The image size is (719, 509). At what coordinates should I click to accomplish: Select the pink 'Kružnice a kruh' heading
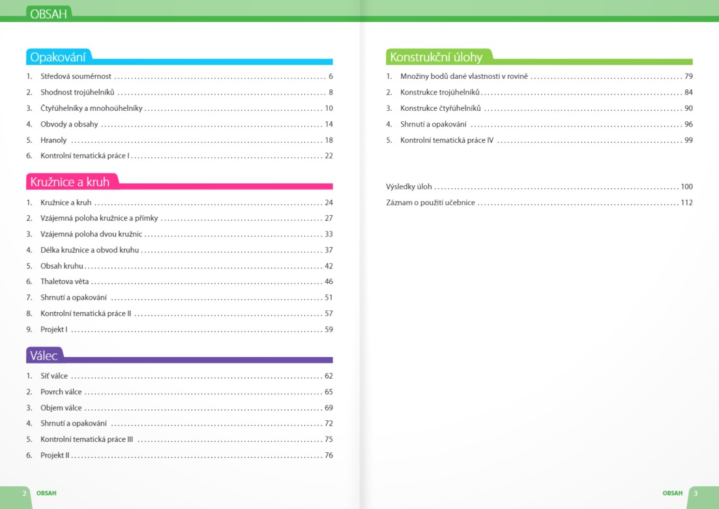70,182
